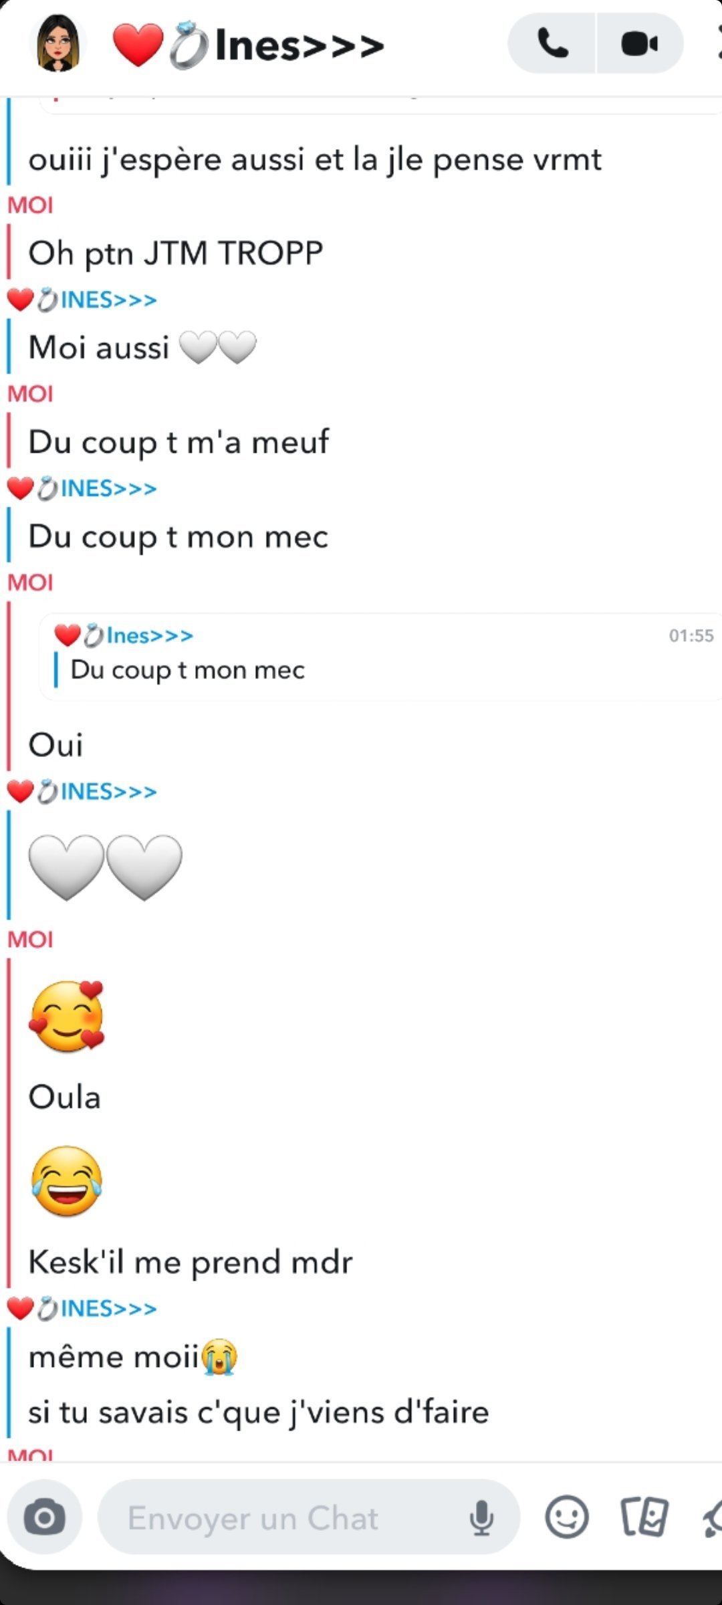Start a voice call with Ines
Image resolution: width=722 pixels, height=1605 pixels.
pyautogui.click(x=552, y=44)
